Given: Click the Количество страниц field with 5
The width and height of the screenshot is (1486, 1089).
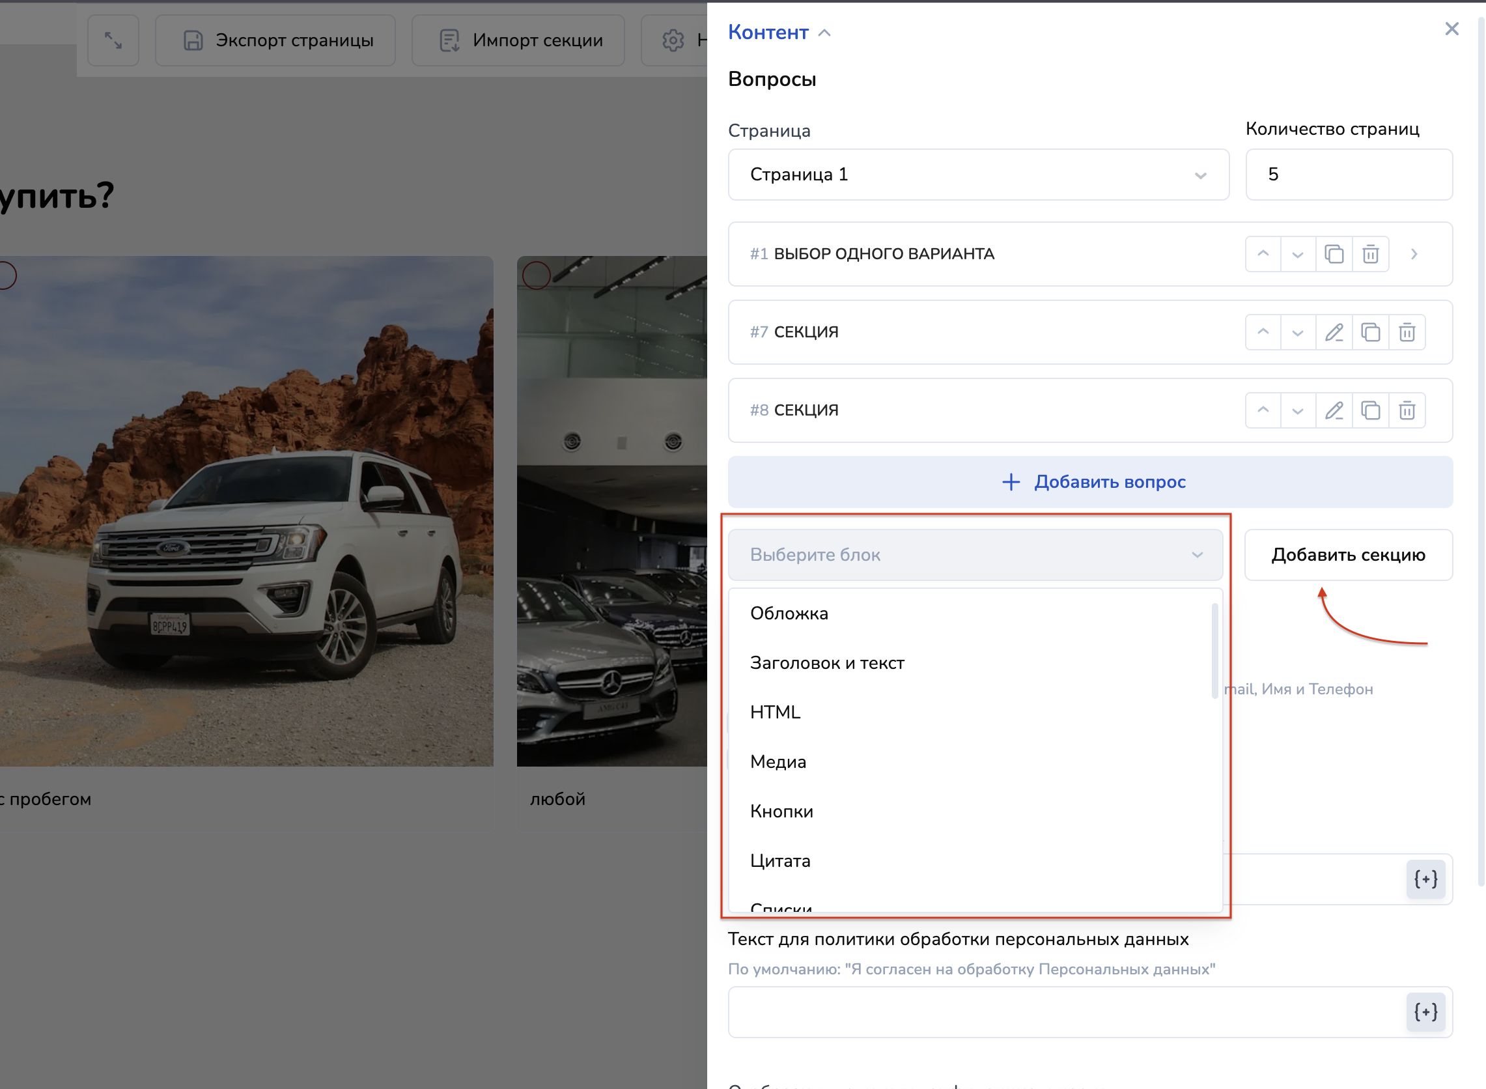Looking at the screenshot, I should pyautogui.click(x=1349, y=175).
